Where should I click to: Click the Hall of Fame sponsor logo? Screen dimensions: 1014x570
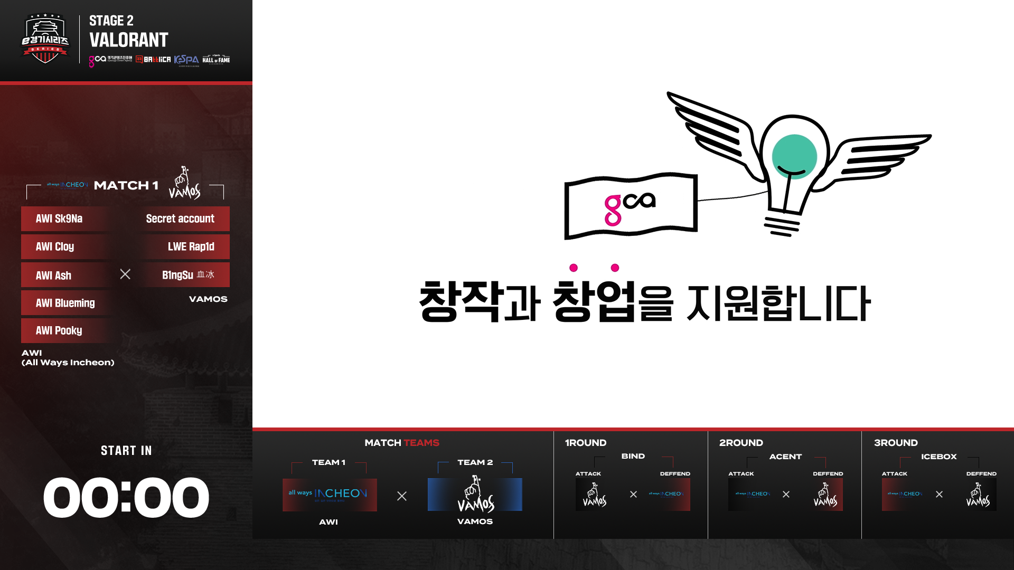pos(216,59)
